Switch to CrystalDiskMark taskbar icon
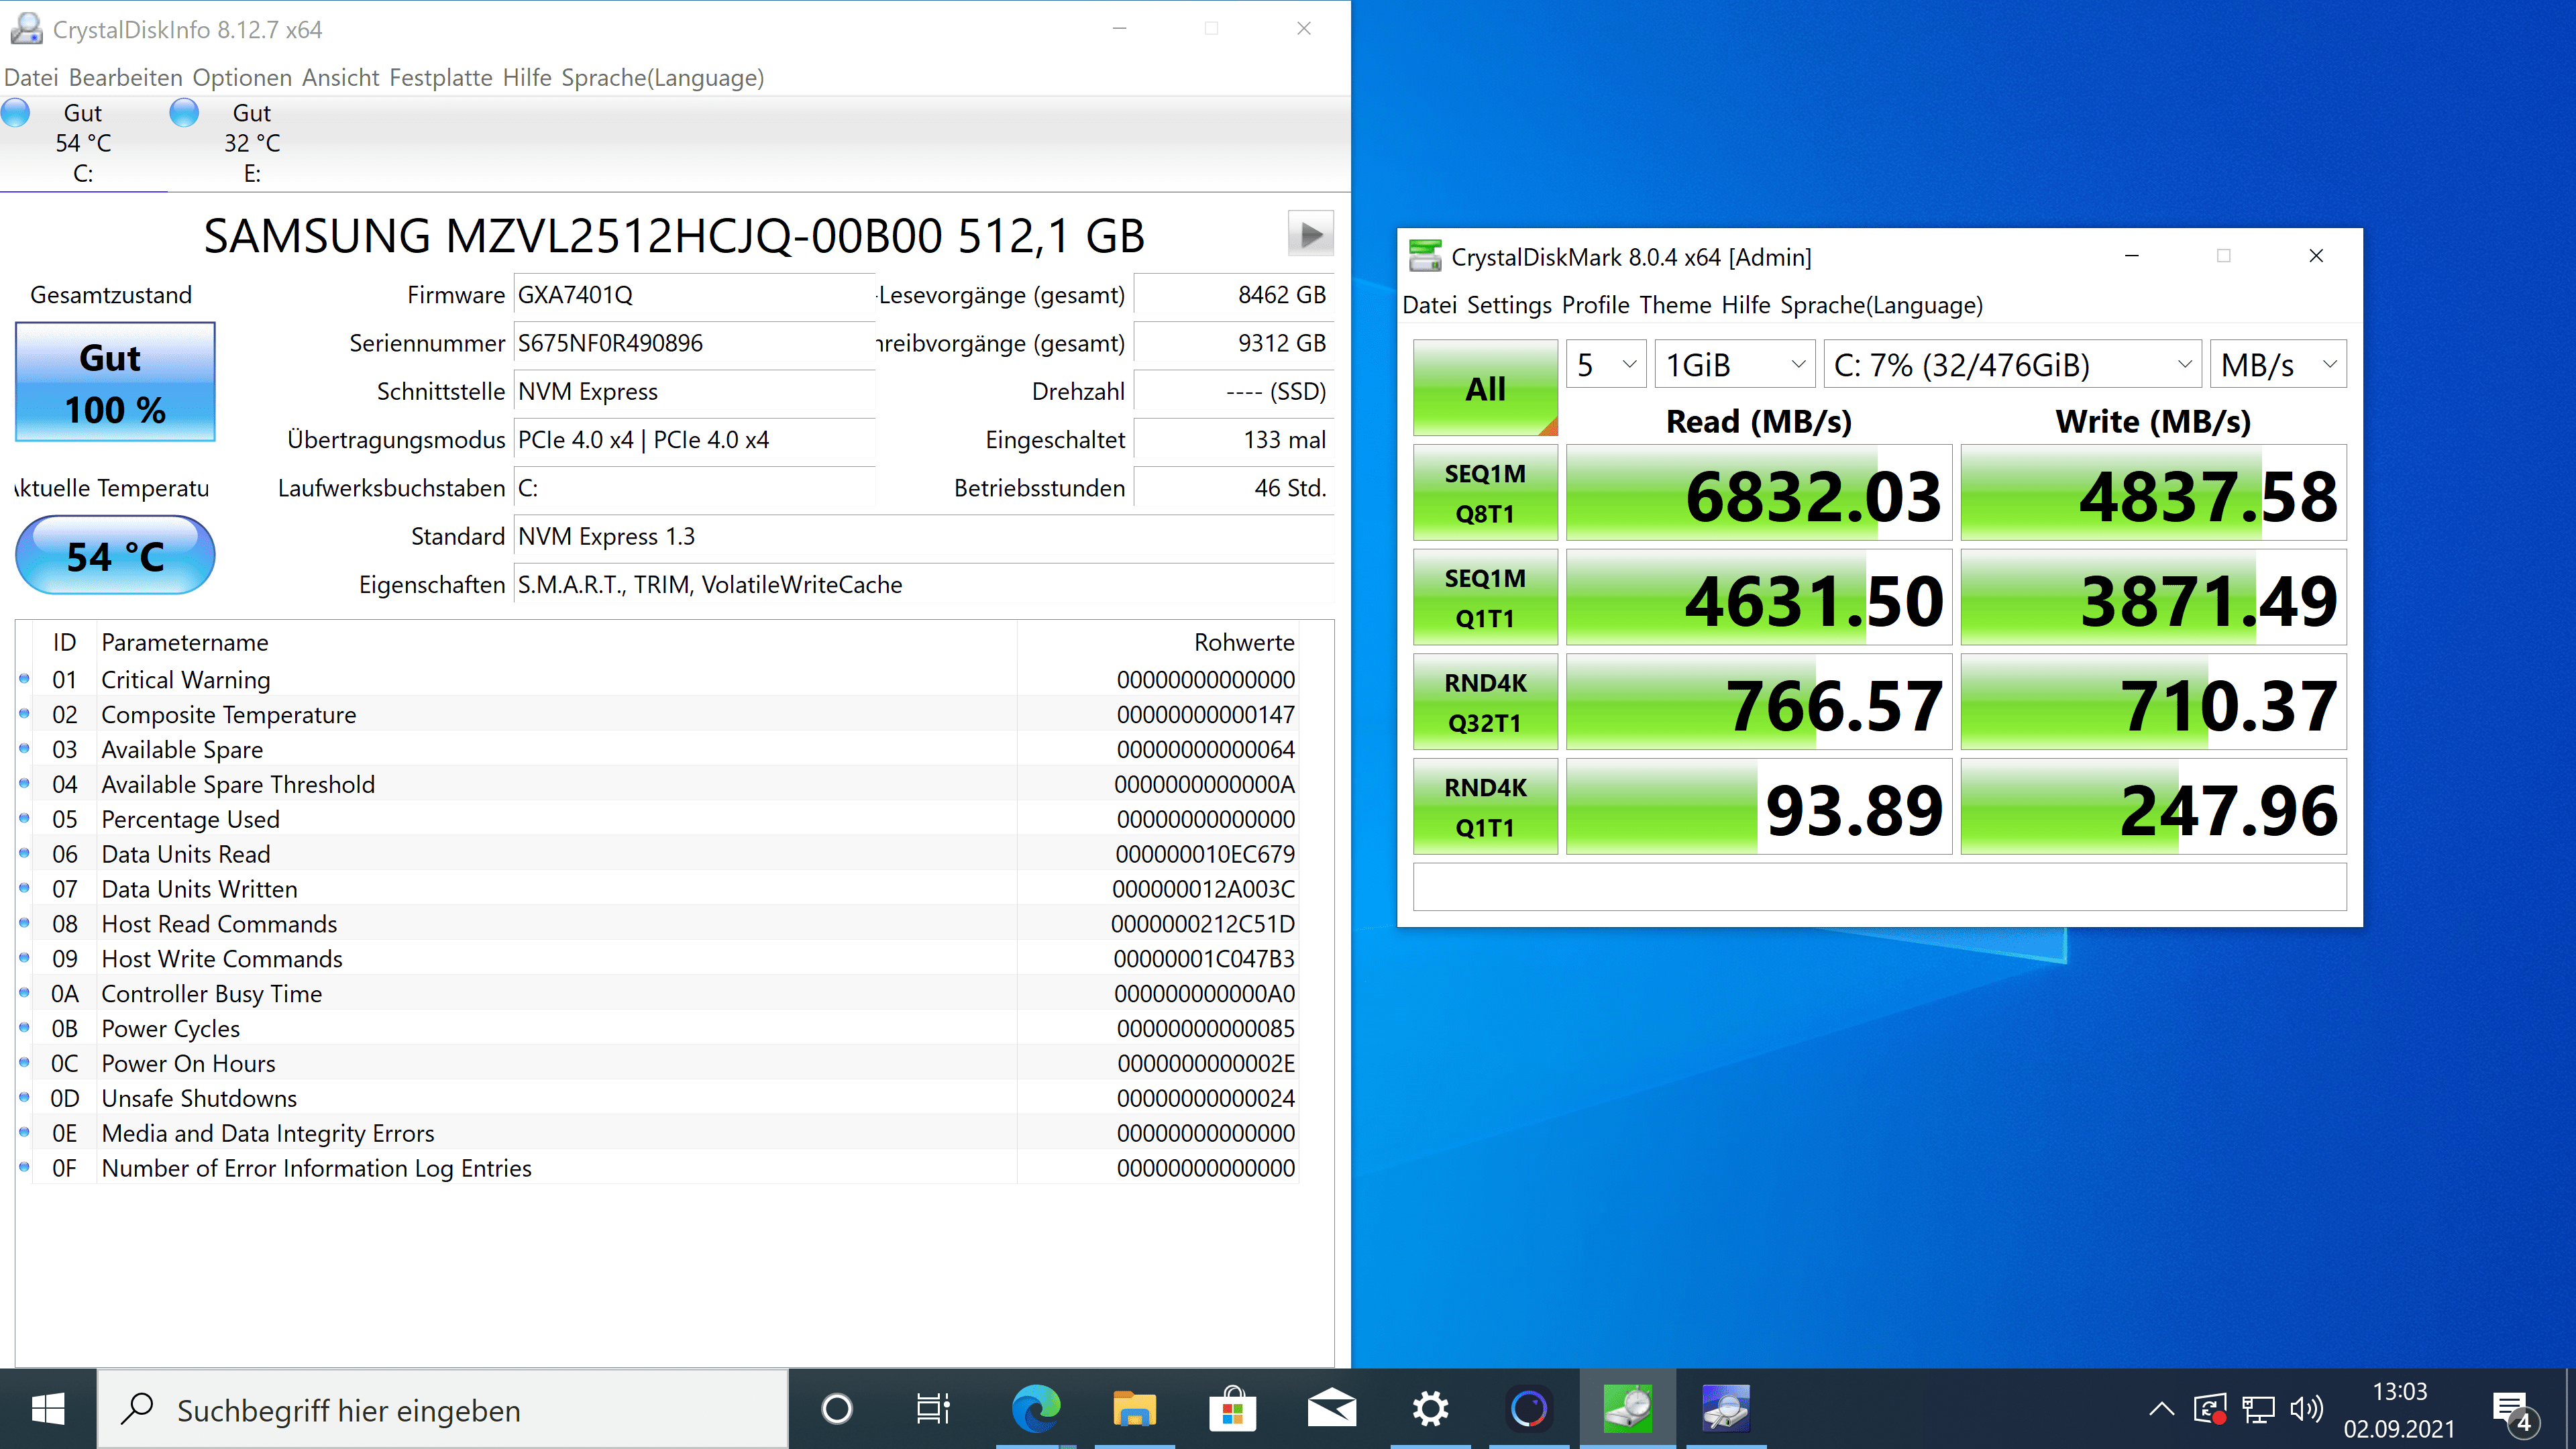The image size is (2576, 1449). (x=1627, y=1409)
